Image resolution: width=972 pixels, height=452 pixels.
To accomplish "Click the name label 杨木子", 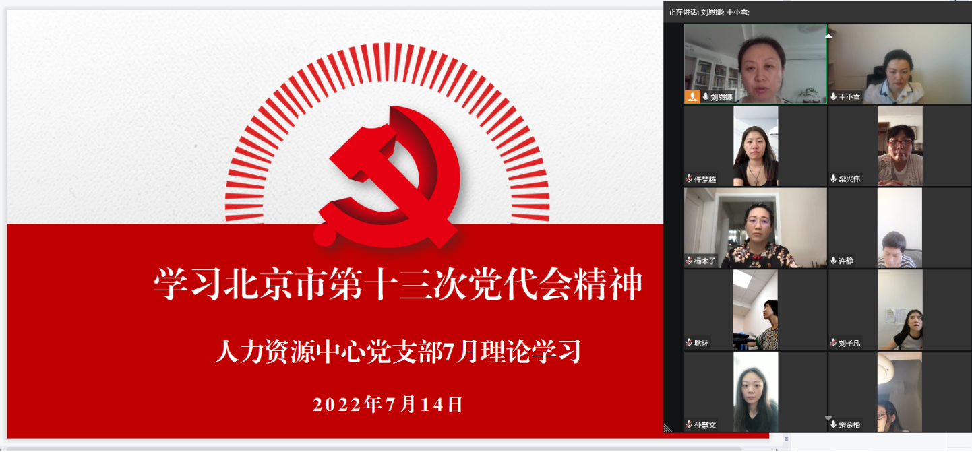I will coord(705,261).
